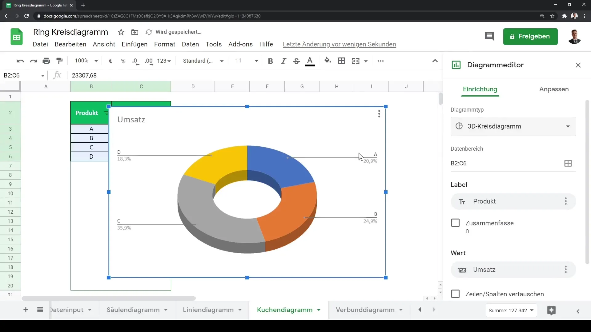Open the Datei menu
The width and height of the screenshot is (591, 332).
coord(40,44)
